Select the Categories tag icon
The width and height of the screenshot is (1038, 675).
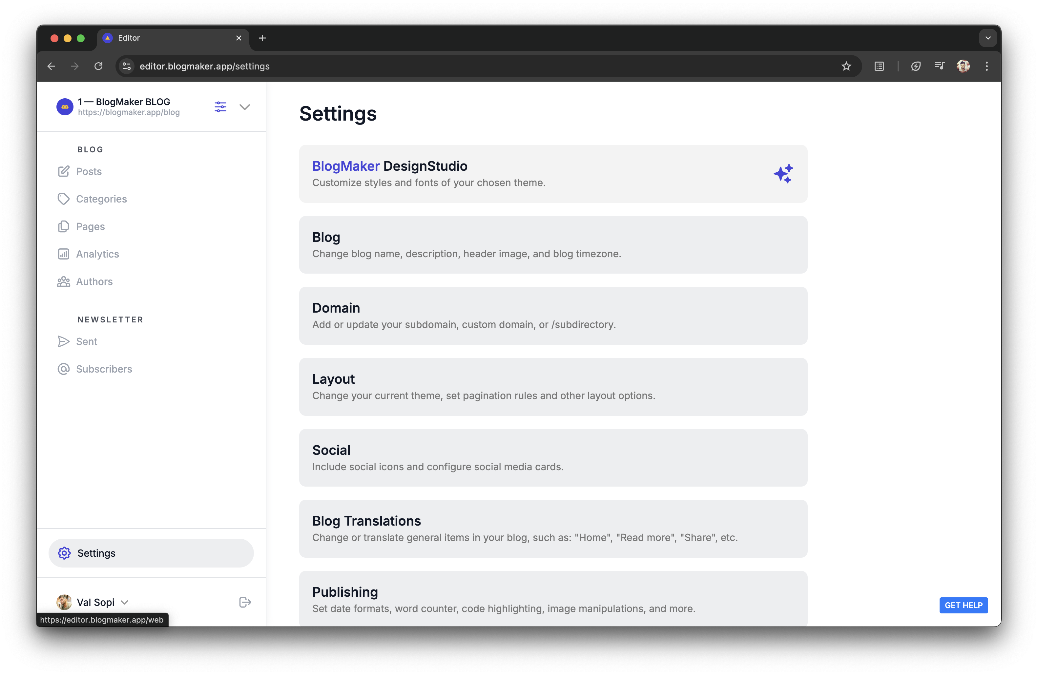coord(64,199)
